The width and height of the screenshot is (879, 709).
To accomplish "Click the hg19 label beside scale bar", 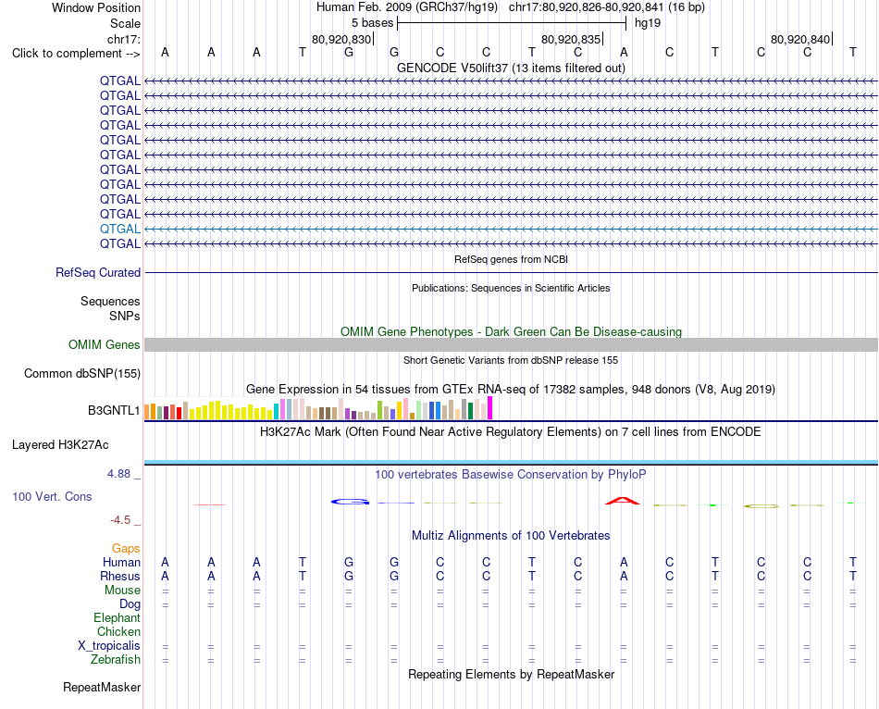I will point(648,23).
